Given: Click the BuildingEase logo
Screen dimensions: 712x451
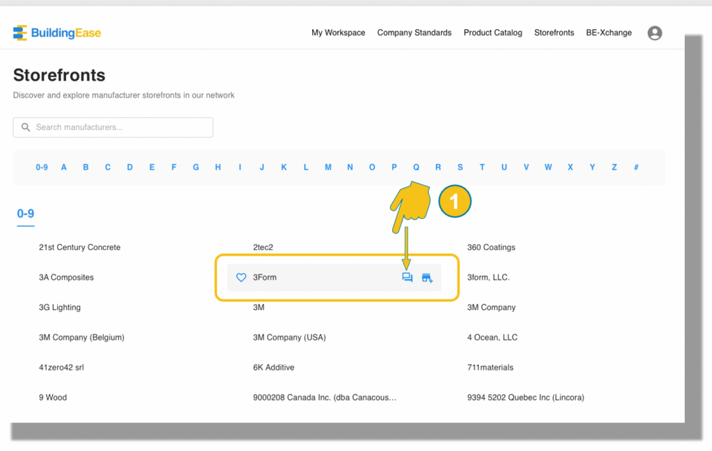Looking at the screenshot, I should pyautogui.click(x=57, y=33).
